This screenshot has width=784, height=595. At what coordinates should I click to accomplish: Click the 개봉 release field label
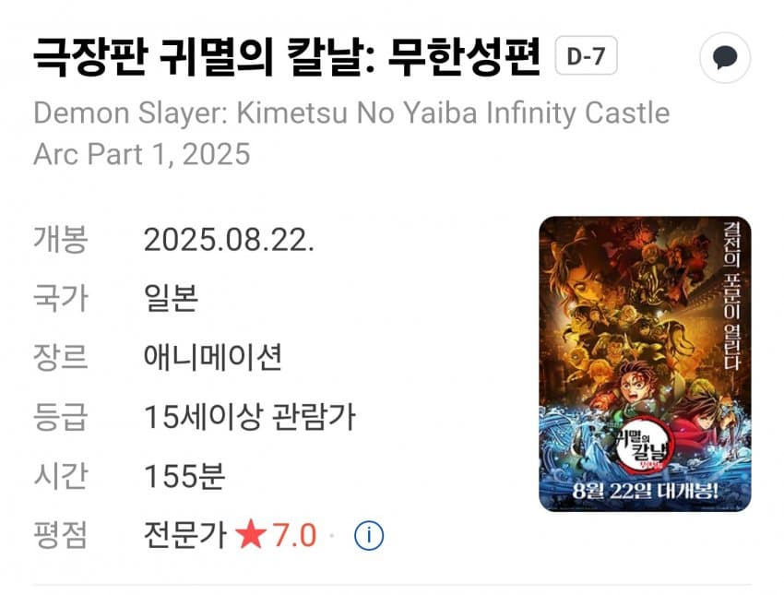[x=61, y=239]
